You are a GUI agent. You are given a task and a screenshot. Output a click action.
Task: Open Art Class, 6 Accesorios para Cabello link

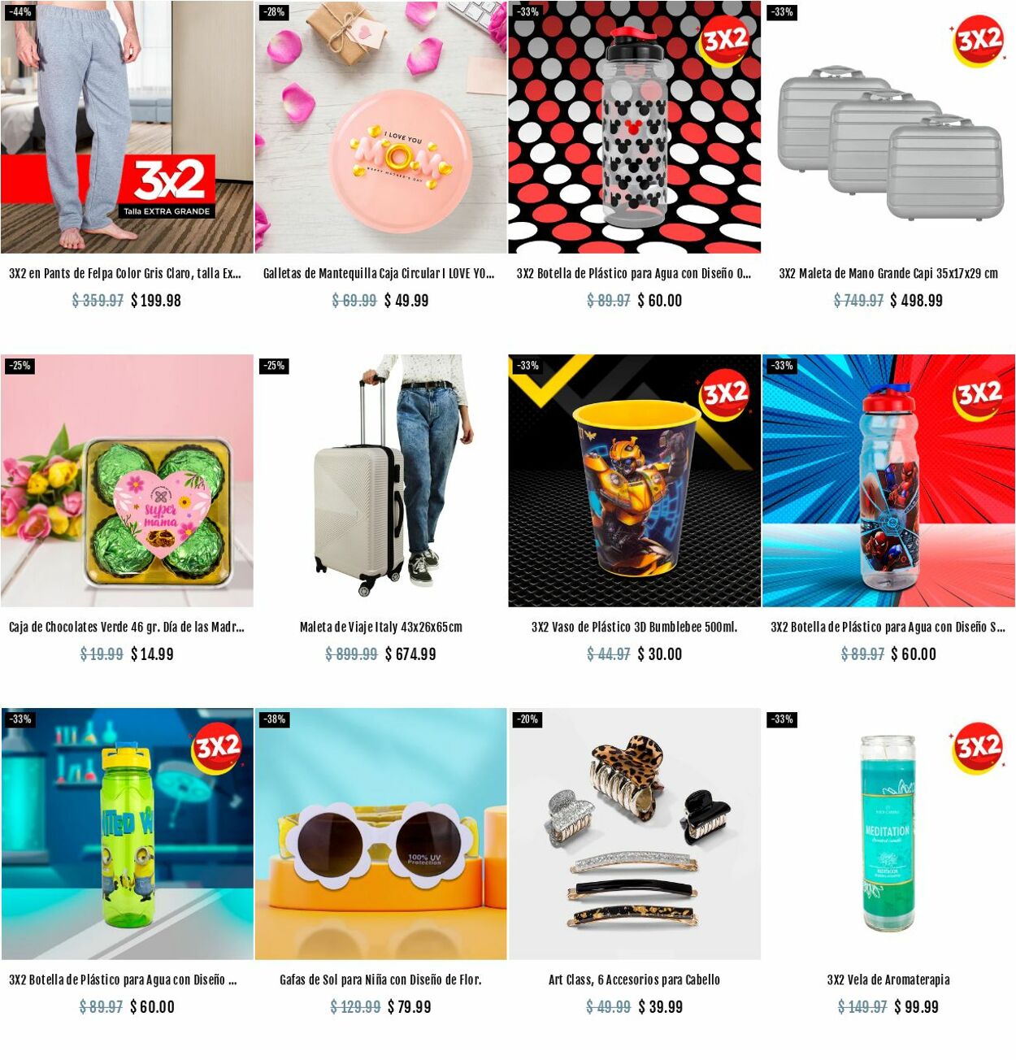coord(635,980)
